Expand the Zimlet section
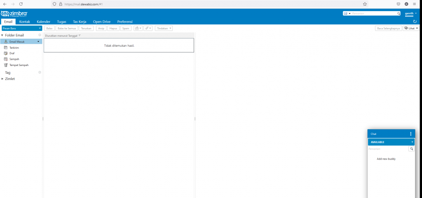 pyautogui.click(x=2, y=79)
